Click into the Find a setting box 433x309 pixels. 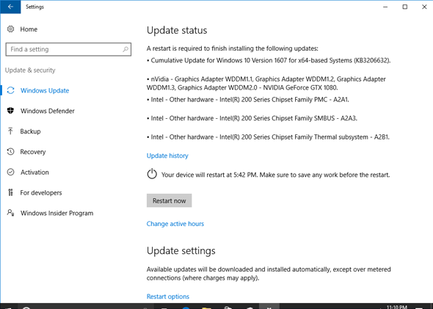(x=68, y=49)
